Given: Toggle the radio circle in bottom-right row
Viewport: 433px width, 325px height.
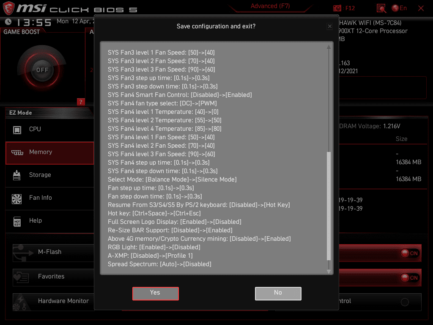Looking at the screenshot, I should pos(405,302).
